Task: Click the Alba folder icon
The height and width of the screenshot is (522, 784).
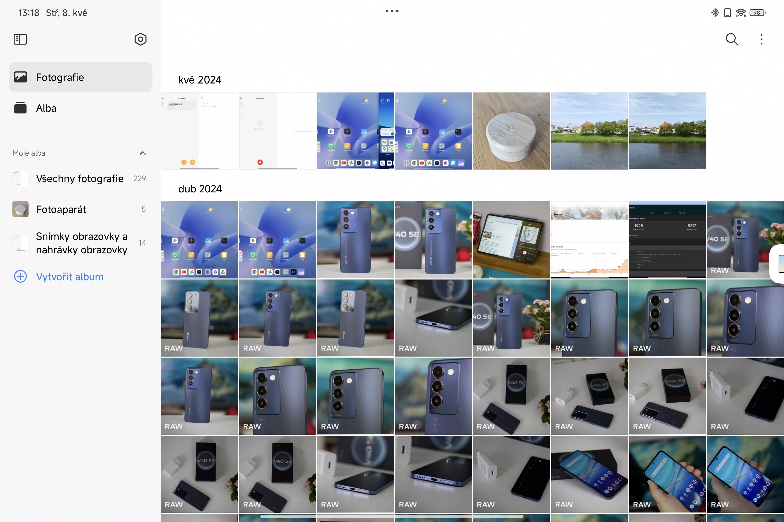Action: [20, 108]
